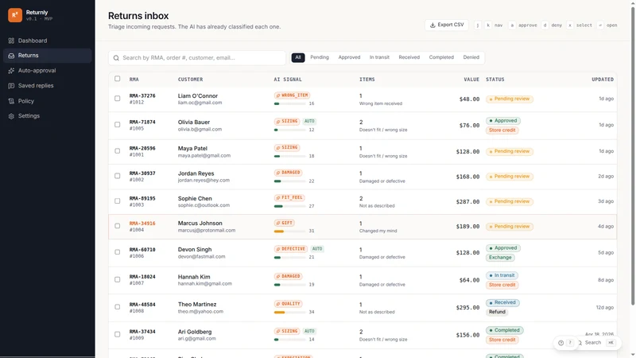Check the RMA-37434 row checkbox

117,334
